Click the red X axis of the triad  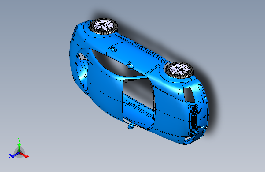(24, 155)
